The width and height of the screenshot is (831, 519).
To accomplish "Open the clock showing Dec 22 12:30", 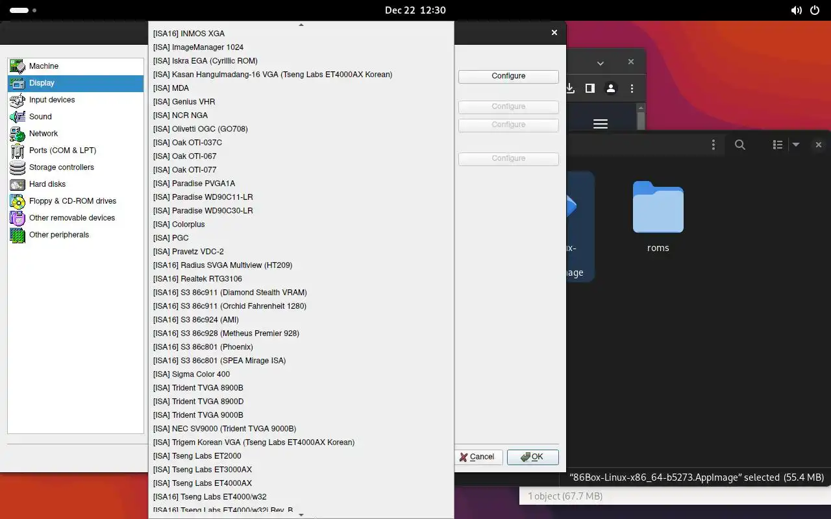I will (x=415, y=10).
